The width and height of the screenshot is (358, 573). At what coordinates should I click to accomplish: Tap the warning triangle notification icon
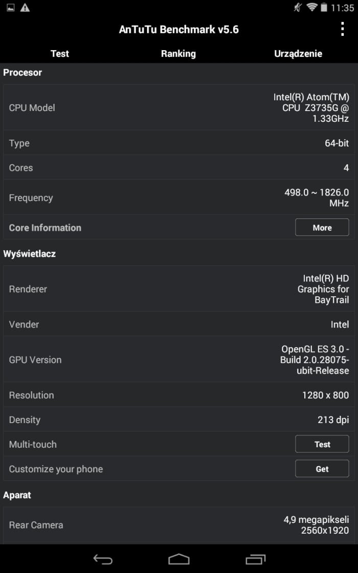(x=25, y=7)
